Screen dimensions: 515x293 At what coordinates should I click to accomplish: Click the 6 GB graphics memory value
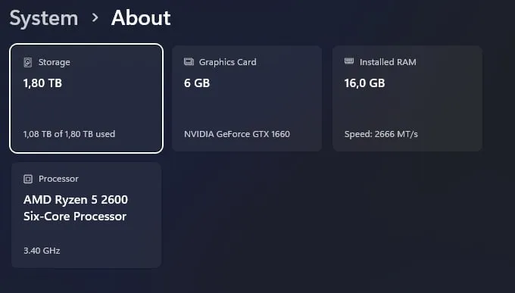tap(197, 83)
